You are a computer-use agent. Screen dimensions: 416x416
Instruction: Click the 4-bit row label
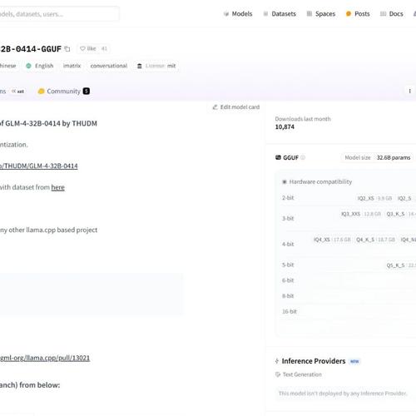(288, 244)
